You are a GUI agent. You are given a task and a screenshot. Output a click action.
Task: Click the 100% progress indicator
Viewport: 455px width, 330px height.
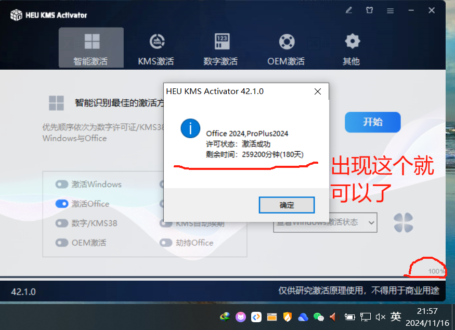(436, 271)
